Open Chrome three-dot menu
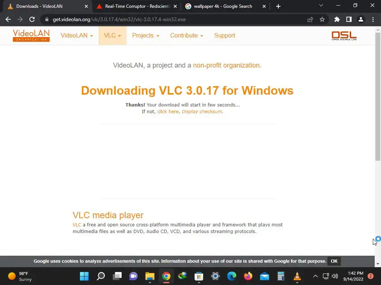381x285 pixels. tap(373, 19)
